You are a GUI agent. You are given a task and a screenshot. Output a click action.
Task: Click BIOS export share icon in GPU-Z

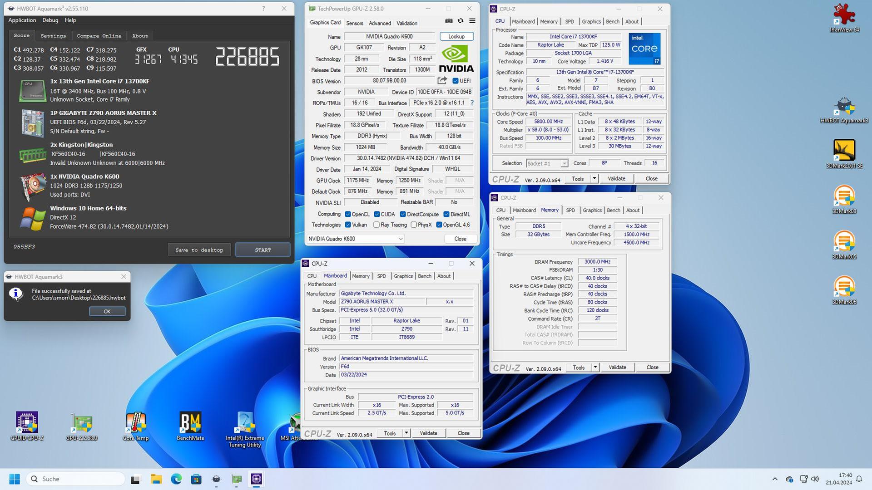click(x=442, y=80)
